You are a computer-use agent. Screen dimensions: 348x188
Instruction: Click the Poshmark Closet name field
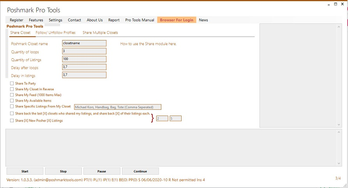point(84,44)
